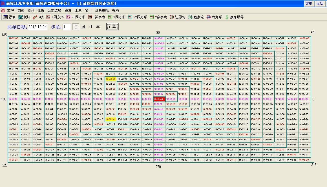The height and width of the screenshot is (187, 327).
Task: Open the T四方形 time square tool
Action: click(x=117, y=17)
